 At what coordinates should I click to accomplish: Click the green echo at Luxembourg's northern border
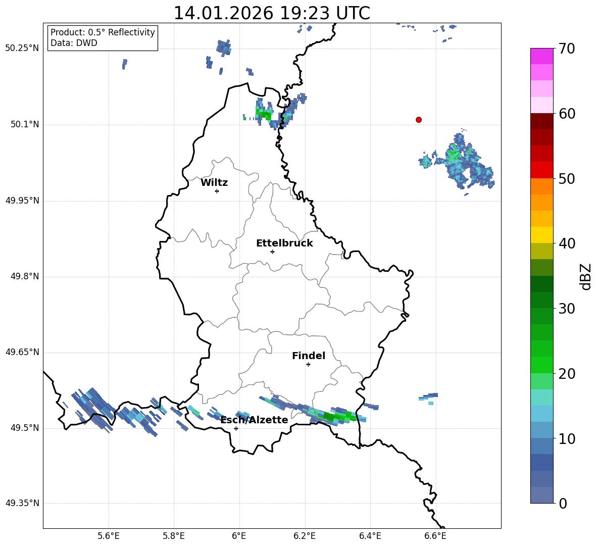click(x=263, y=114)
